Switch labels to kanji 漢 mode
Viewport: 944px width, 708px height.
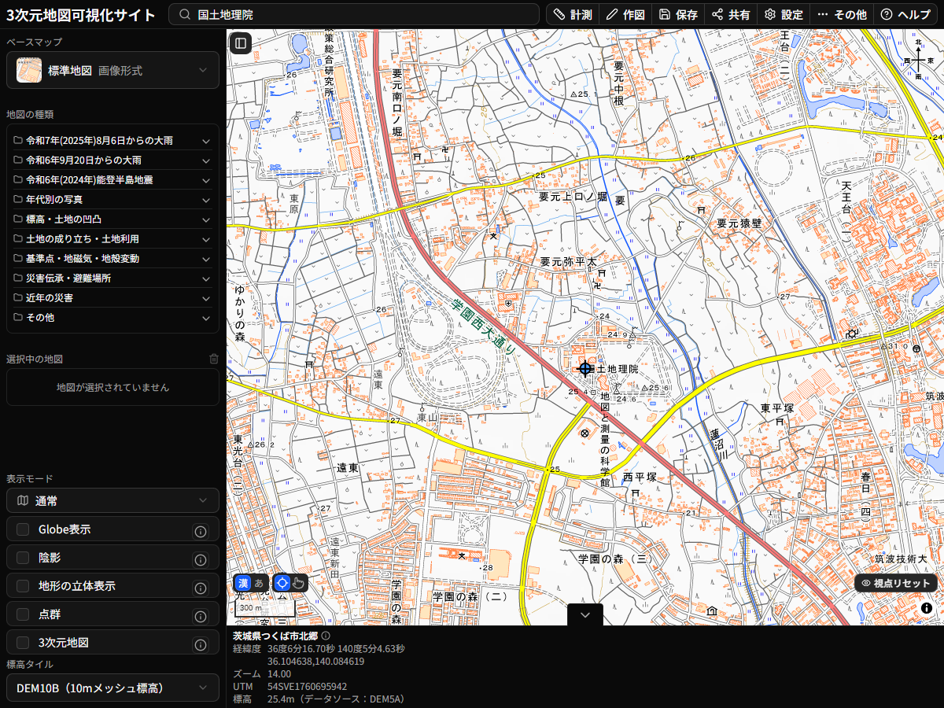[x=243, y=583]
